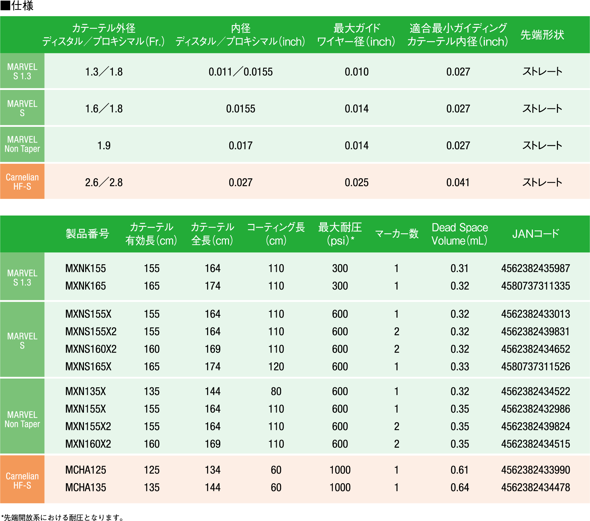Click Dead Space value 0.64

(x=460, y=487)
